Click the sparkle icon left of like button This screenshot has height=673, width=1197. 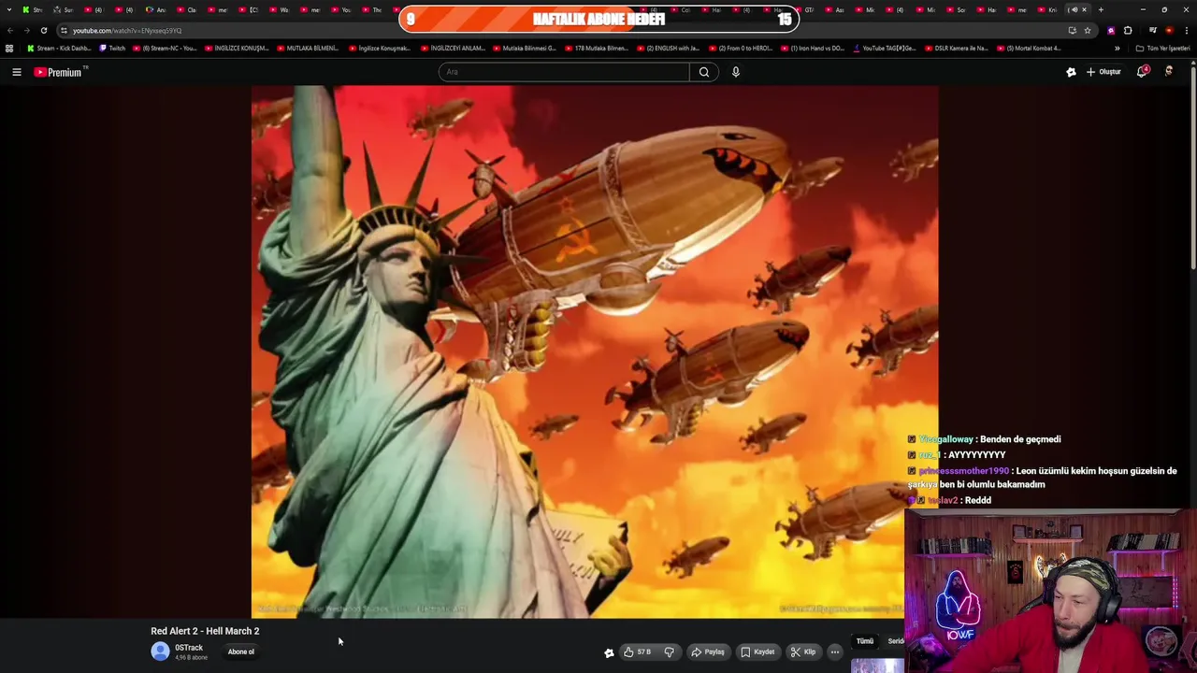609,652
